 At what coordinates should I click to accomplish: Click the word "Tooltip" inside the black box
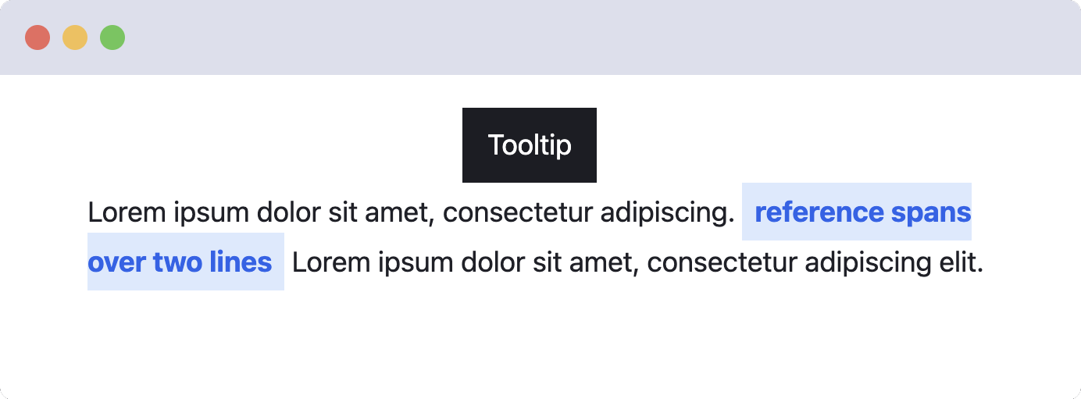(529, 145)
